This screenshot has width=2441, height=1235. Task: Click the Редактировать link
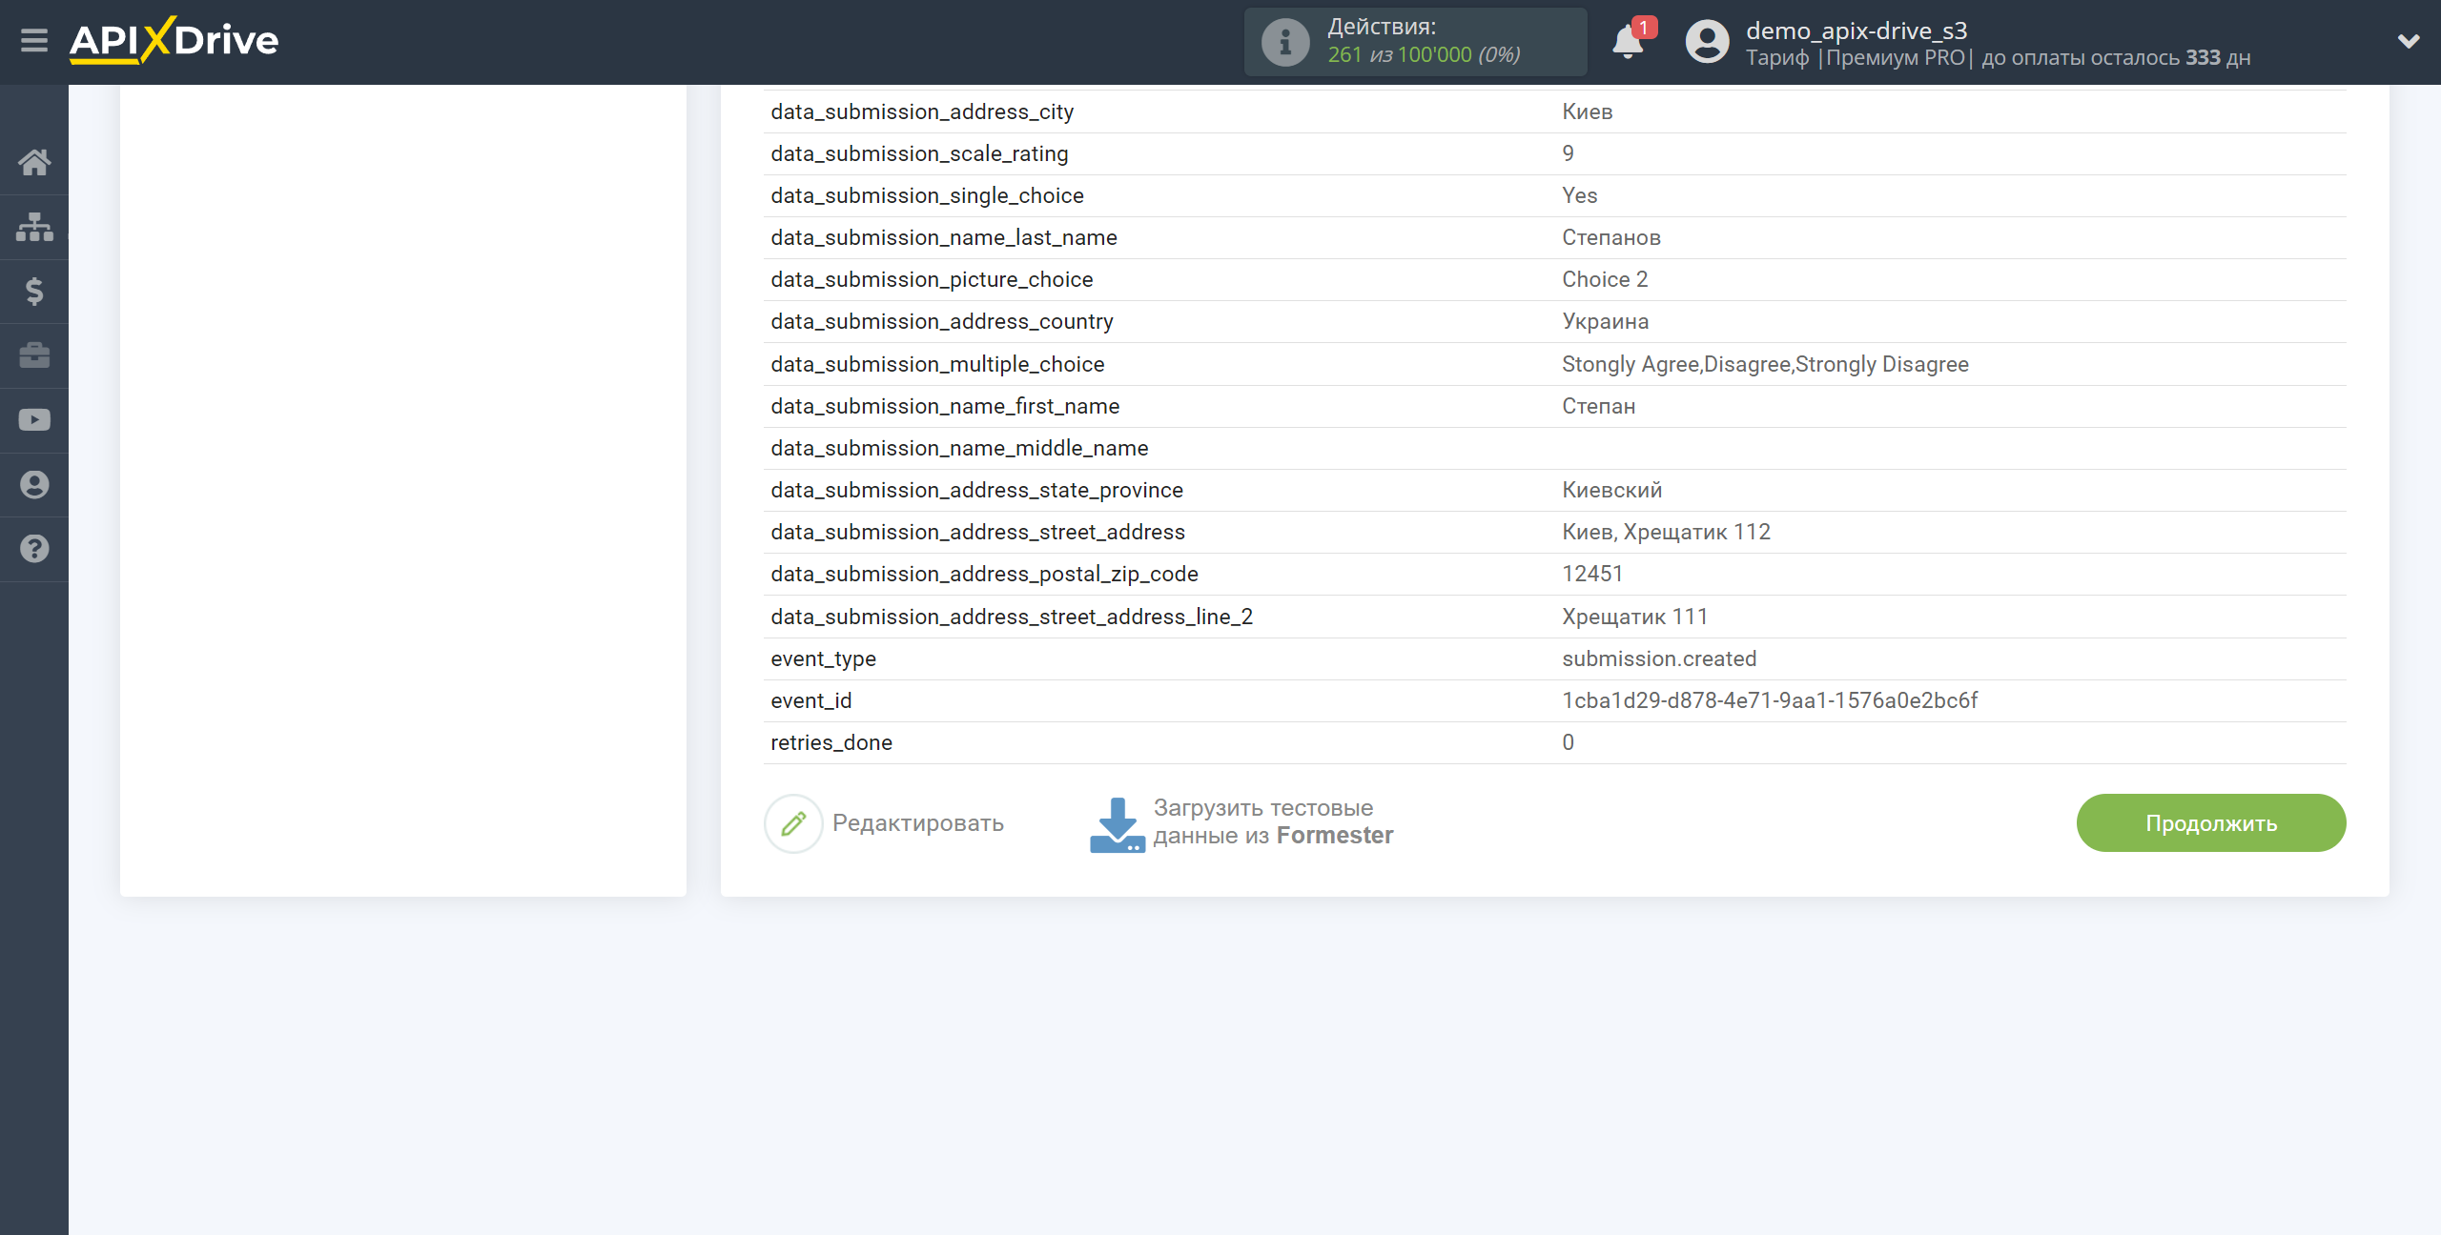[x=917, y=823]
